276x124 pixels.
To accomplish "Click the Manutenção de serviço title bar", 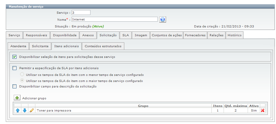I will click(x=140, y=7).
